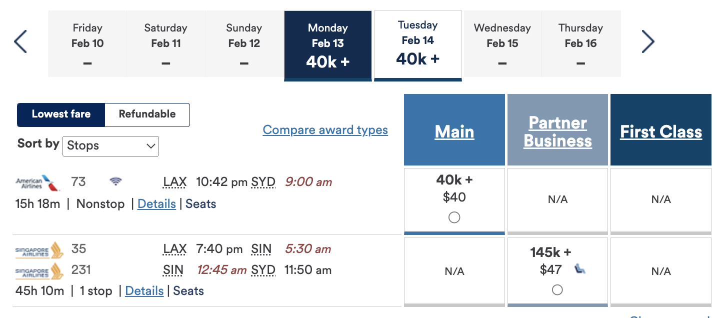Switch to Refundable fares
This screenshot has height=318, width=725.
(x=147, y=114)
